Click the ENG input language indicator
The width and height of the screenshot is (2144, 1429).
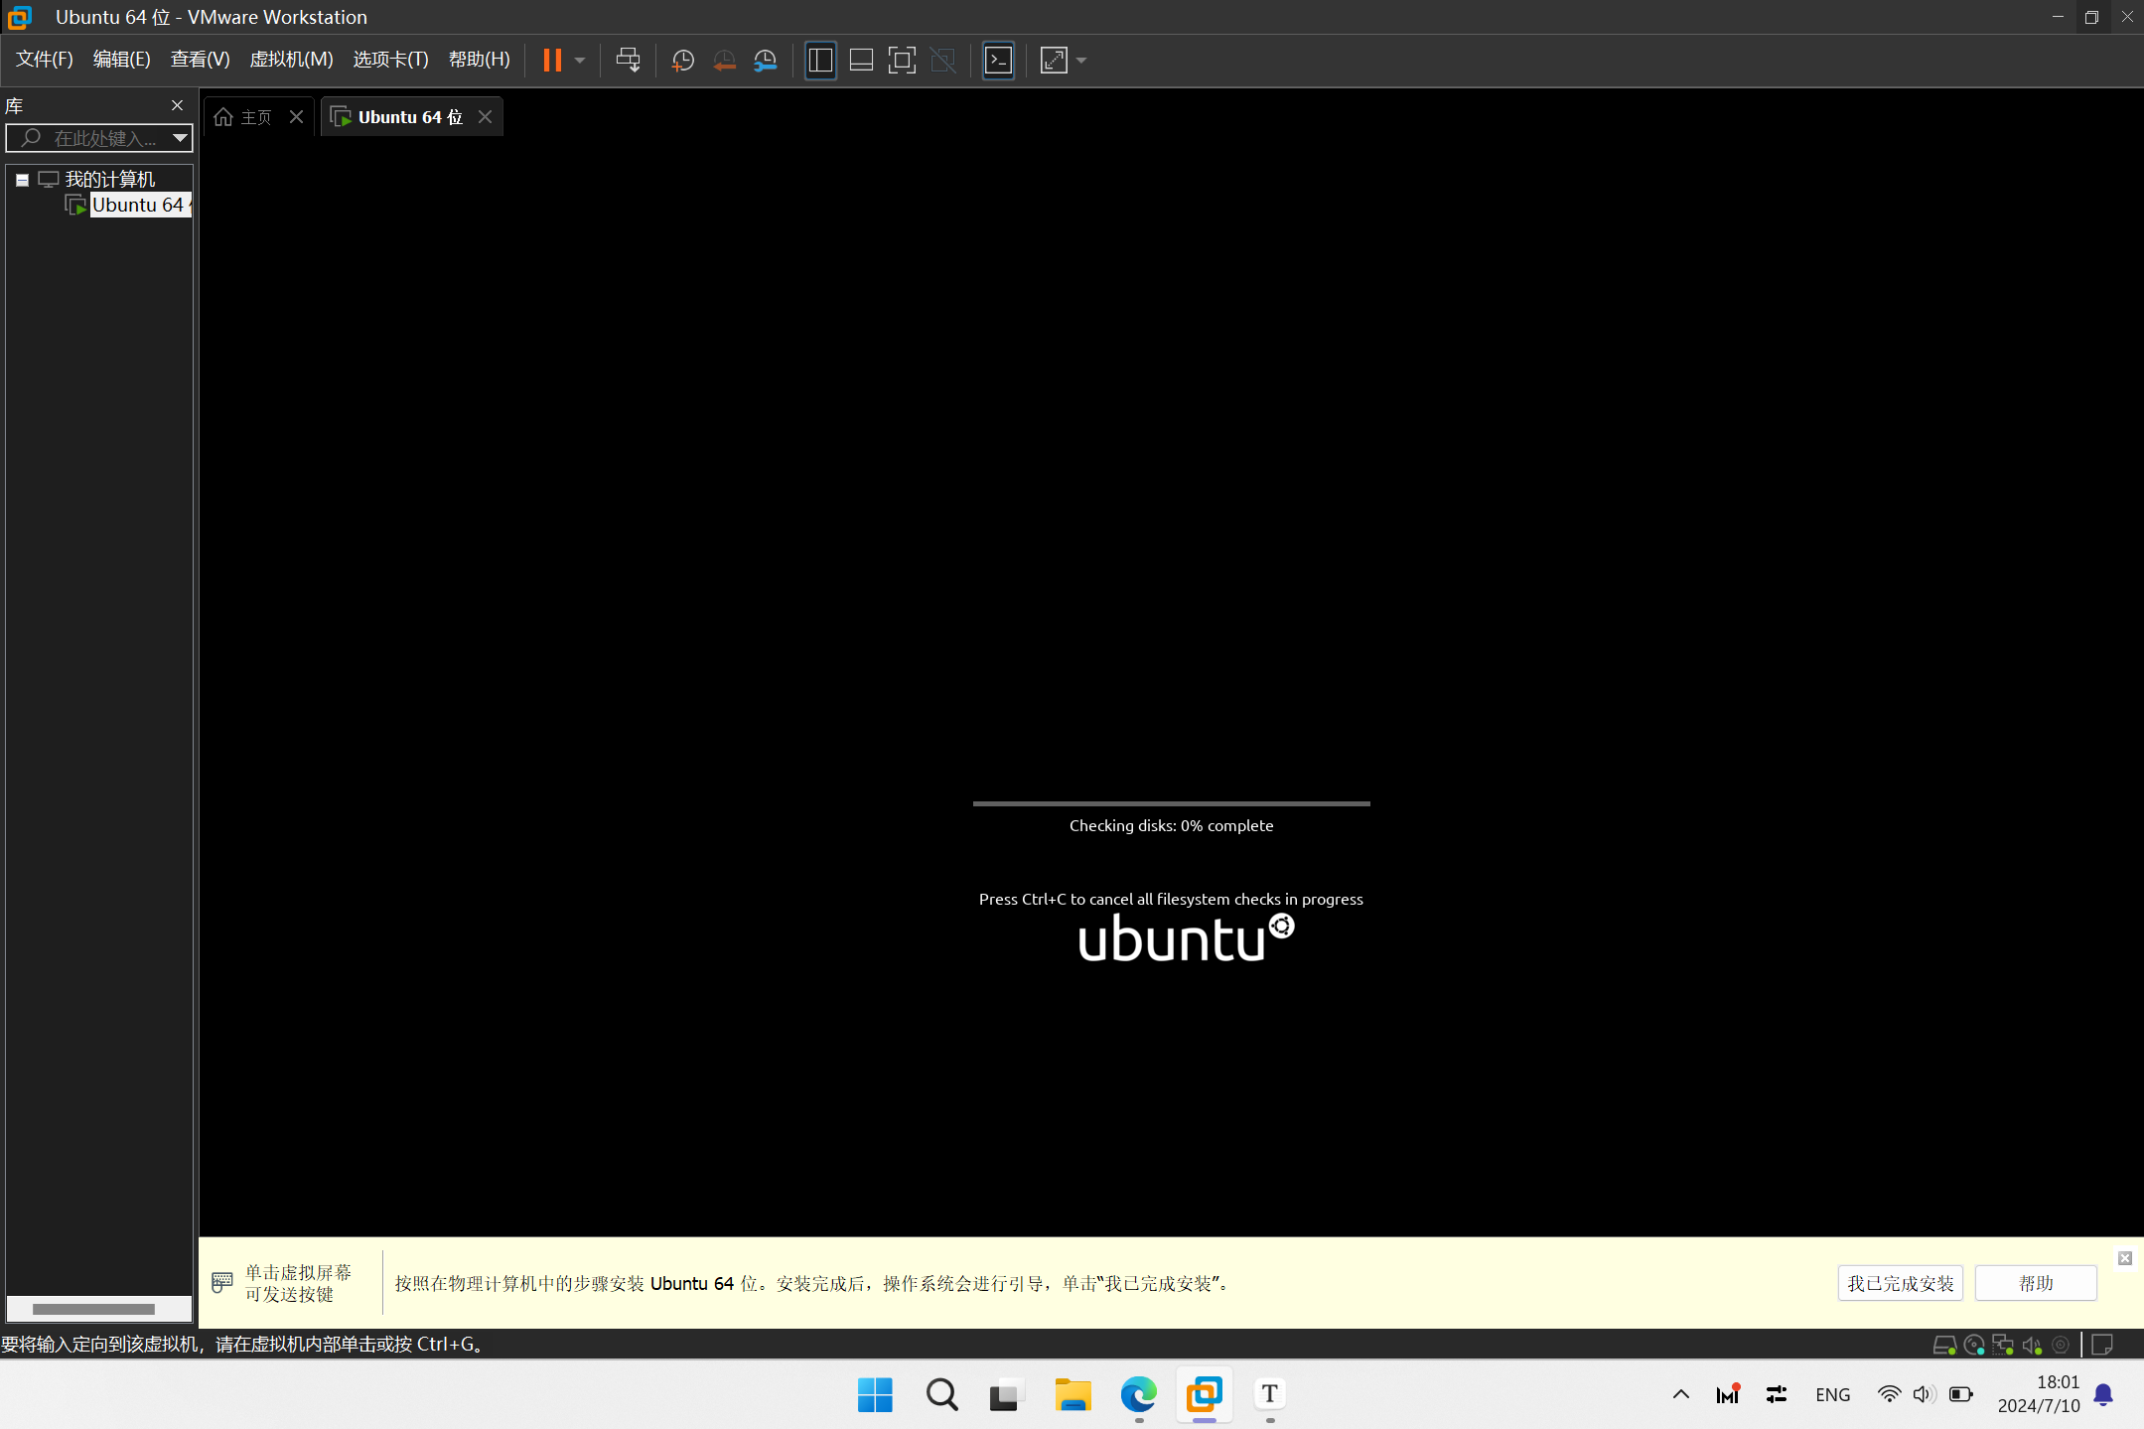[x=1832, y=1395]
